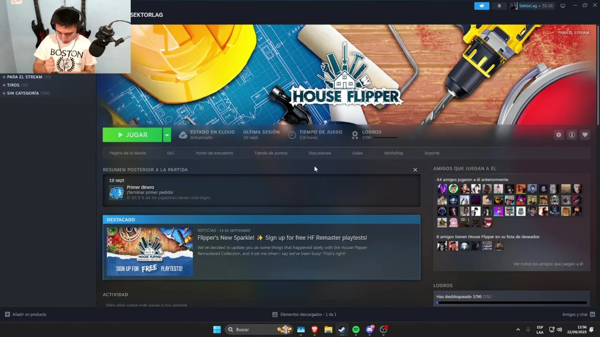Open Spotify from taskbar
Viewport: 600px width, 337px height.
pyautogui.click(x=356, y=330)
